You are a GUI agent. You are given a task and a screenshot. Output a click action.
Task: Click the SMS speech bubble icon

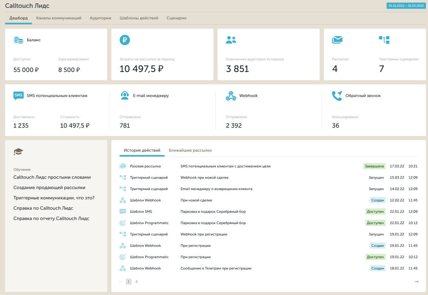click(x=18, y=96)
